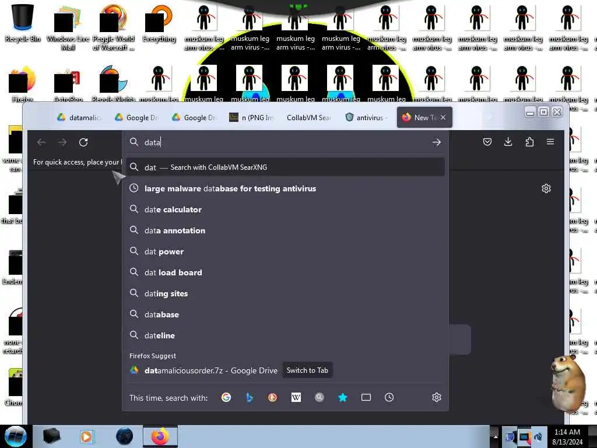Choose the dat load board suggestion

285,272
